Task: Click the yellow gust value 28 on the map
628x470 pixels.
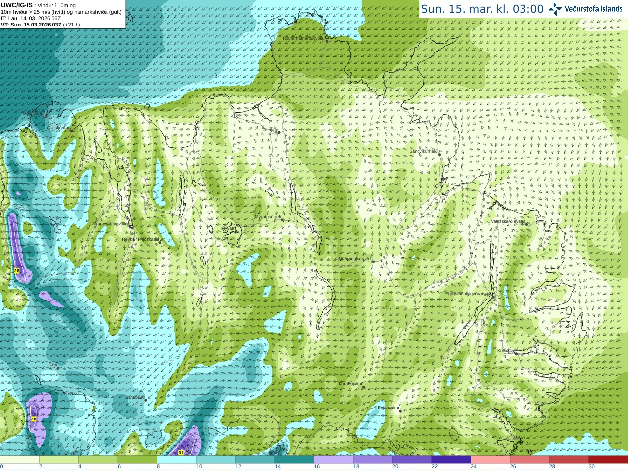Action: (x=17, y=271)
